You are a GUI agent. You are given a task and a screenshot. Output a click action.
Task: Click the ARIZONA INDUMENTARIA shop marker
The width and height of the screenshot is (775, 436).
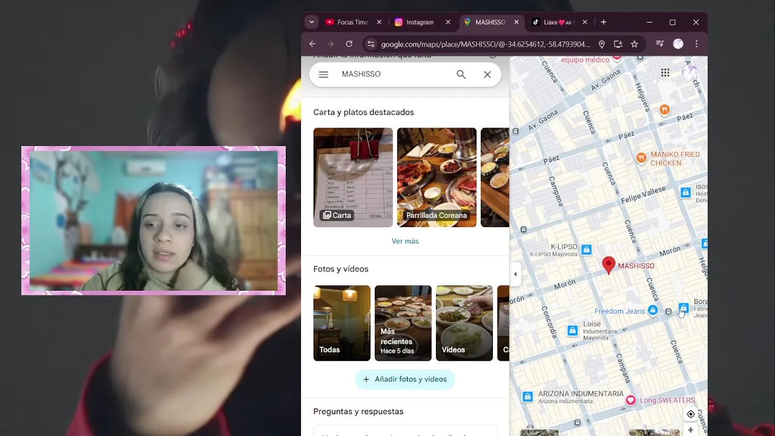[528, 397]
